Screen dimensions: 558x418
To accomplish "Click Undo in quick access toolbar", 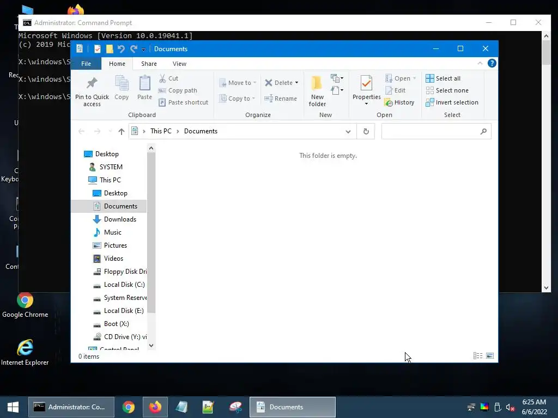I will [121, 48].
